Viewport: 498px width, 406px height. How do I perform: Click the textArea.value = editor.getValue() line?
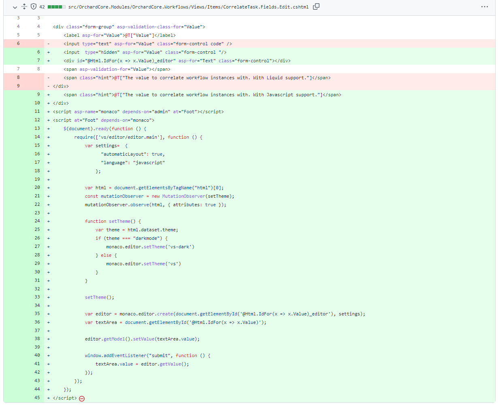point(249,364)
